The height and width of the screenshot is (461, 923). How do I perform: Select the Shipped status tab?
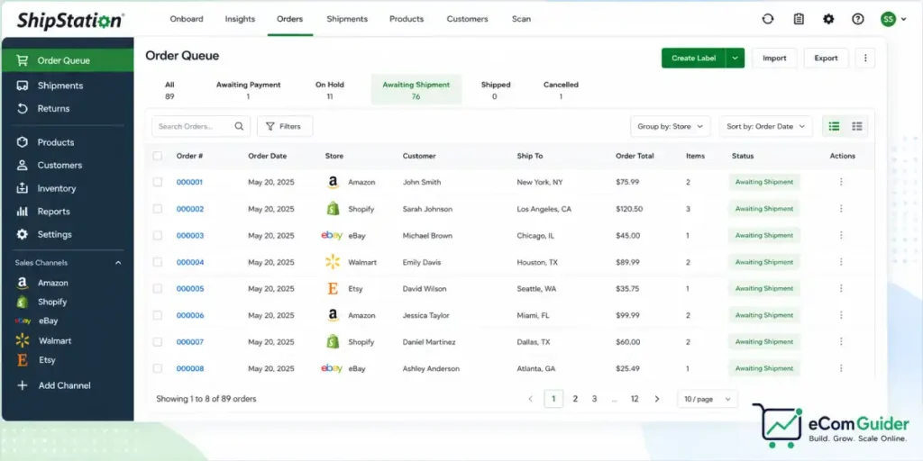(x=495, y=91)
